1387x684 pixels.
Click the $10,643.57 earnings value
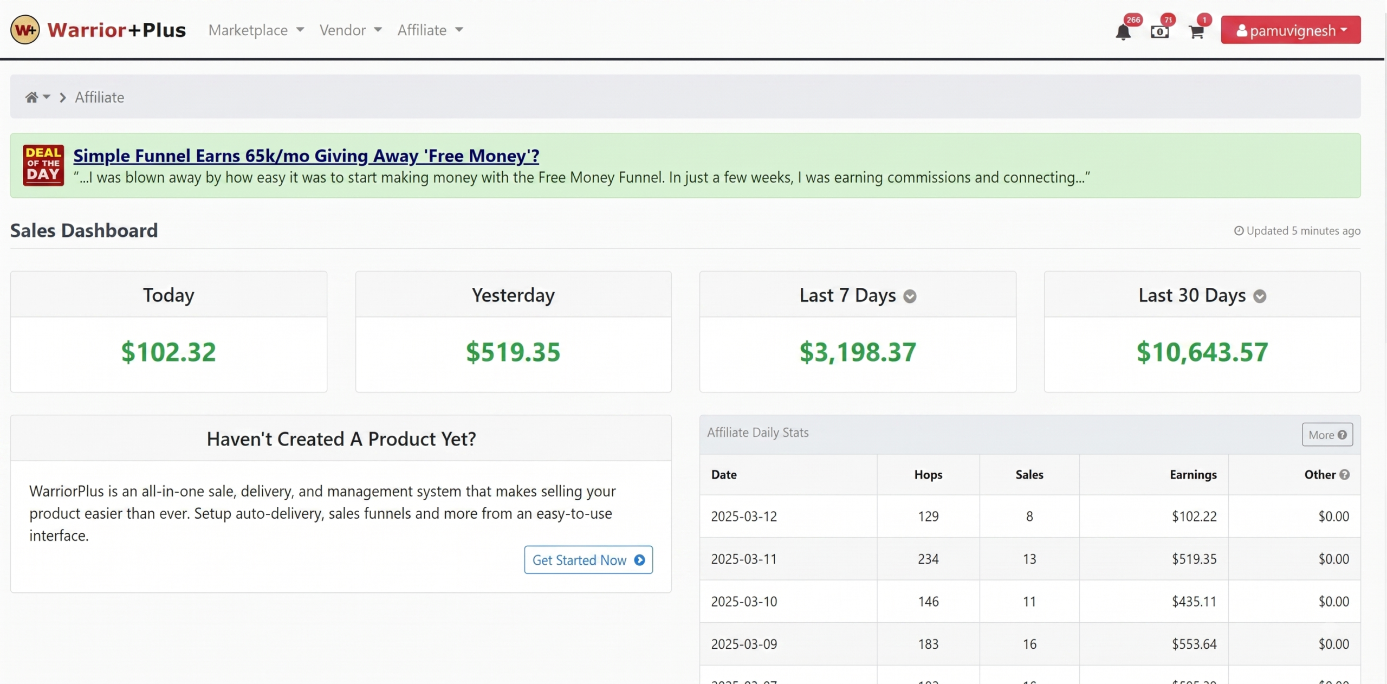click(x=1202, y=352)
